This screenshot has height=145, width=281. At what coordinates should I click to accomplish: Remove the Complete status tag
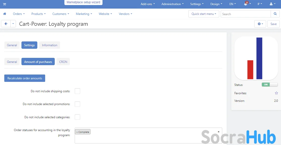(x=77, y=132)
